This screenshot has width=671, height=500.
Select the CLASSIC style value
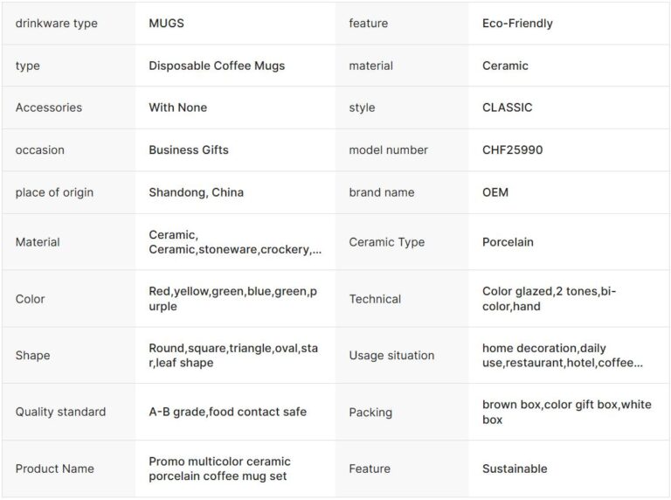[x=507, y=108]
